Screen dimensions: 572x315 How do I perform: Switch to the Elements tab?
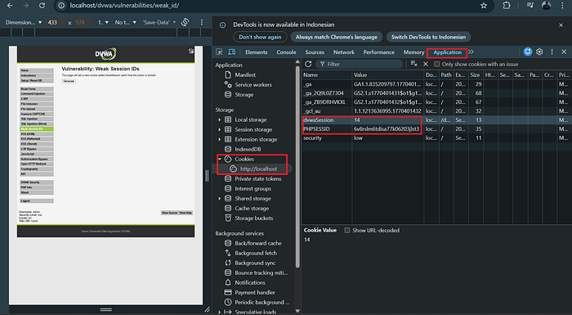[x=256, y=52]
